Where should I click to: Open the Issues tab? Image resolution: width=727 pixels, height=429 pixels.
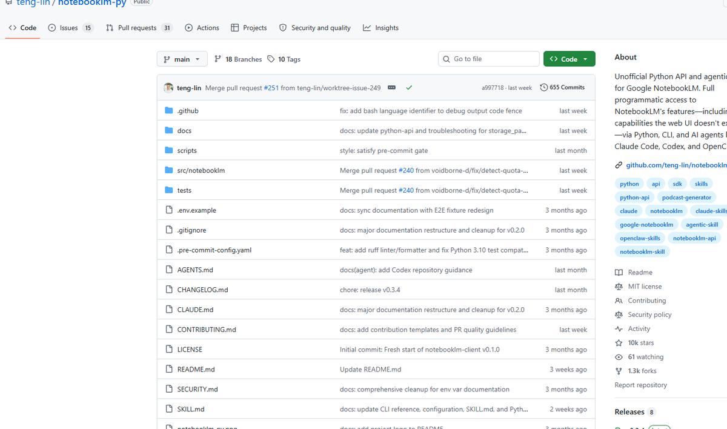coord(70,28)
